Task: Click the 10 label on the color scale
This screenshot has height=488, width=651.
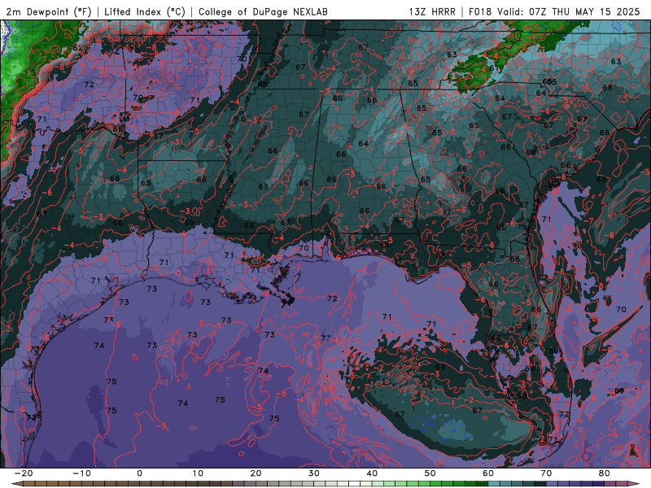Action: tap(198, 473)
